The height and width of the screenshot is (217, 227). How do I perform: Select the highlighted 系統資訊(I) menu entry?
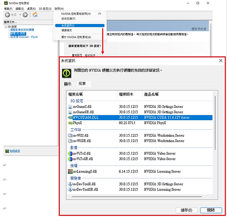coord(80,26)
